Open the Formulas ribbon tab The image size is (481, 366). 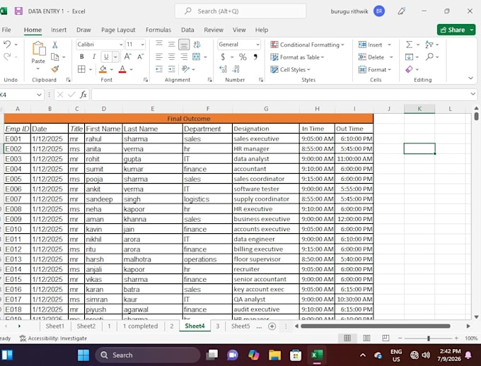(158, 30)
